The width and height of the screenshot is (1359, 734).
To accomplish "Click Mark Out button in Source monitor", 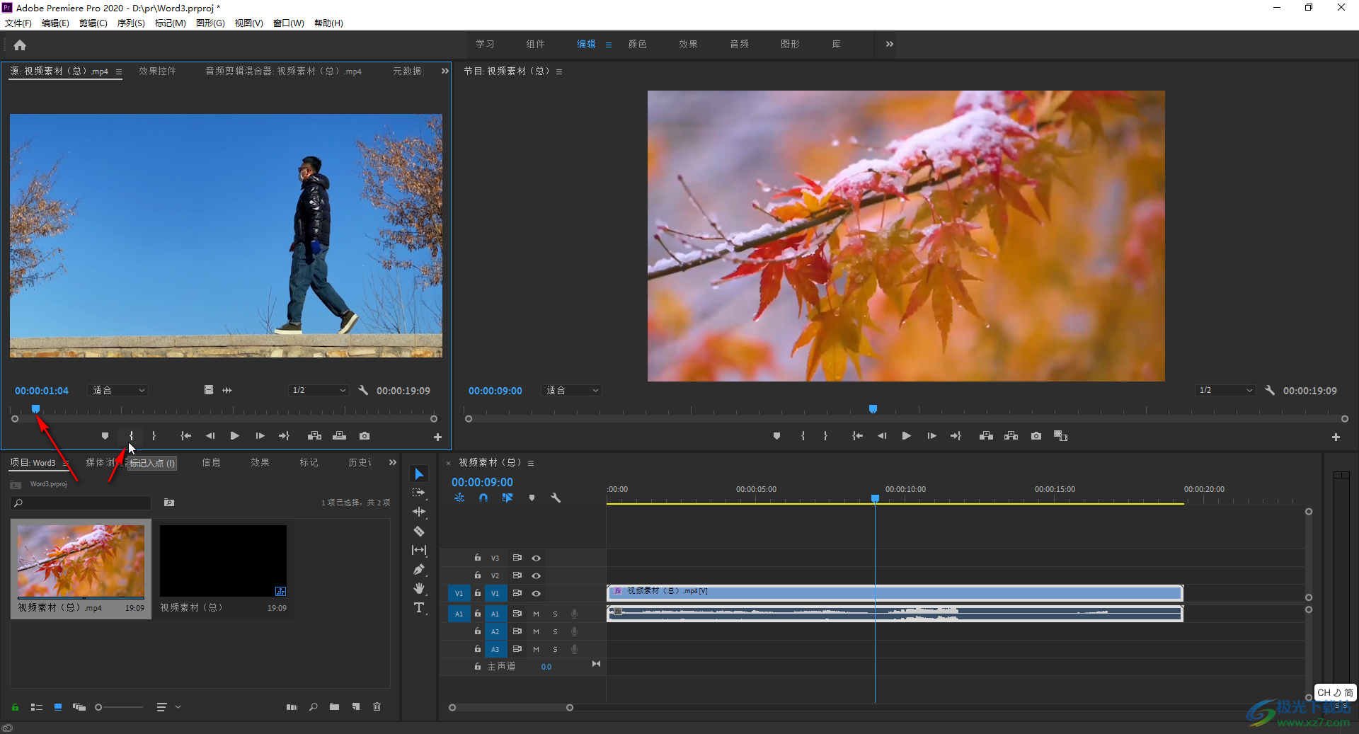I will pyautogui.click(x=154, y=436).
